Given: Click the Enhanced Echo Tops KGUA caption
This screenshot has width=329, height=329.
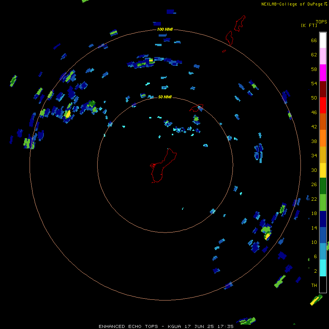Looking at the screenshot, I should click(166, 326).
